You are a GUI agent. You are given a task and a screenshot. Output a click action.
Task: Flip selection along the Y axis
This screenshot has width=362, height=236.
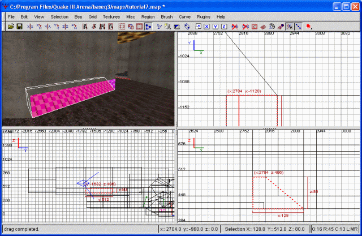pyautogui.click(x=48, y=27)
